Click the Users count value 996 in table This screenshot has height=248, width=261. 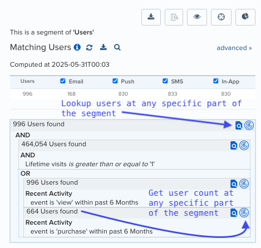[27, 94]
